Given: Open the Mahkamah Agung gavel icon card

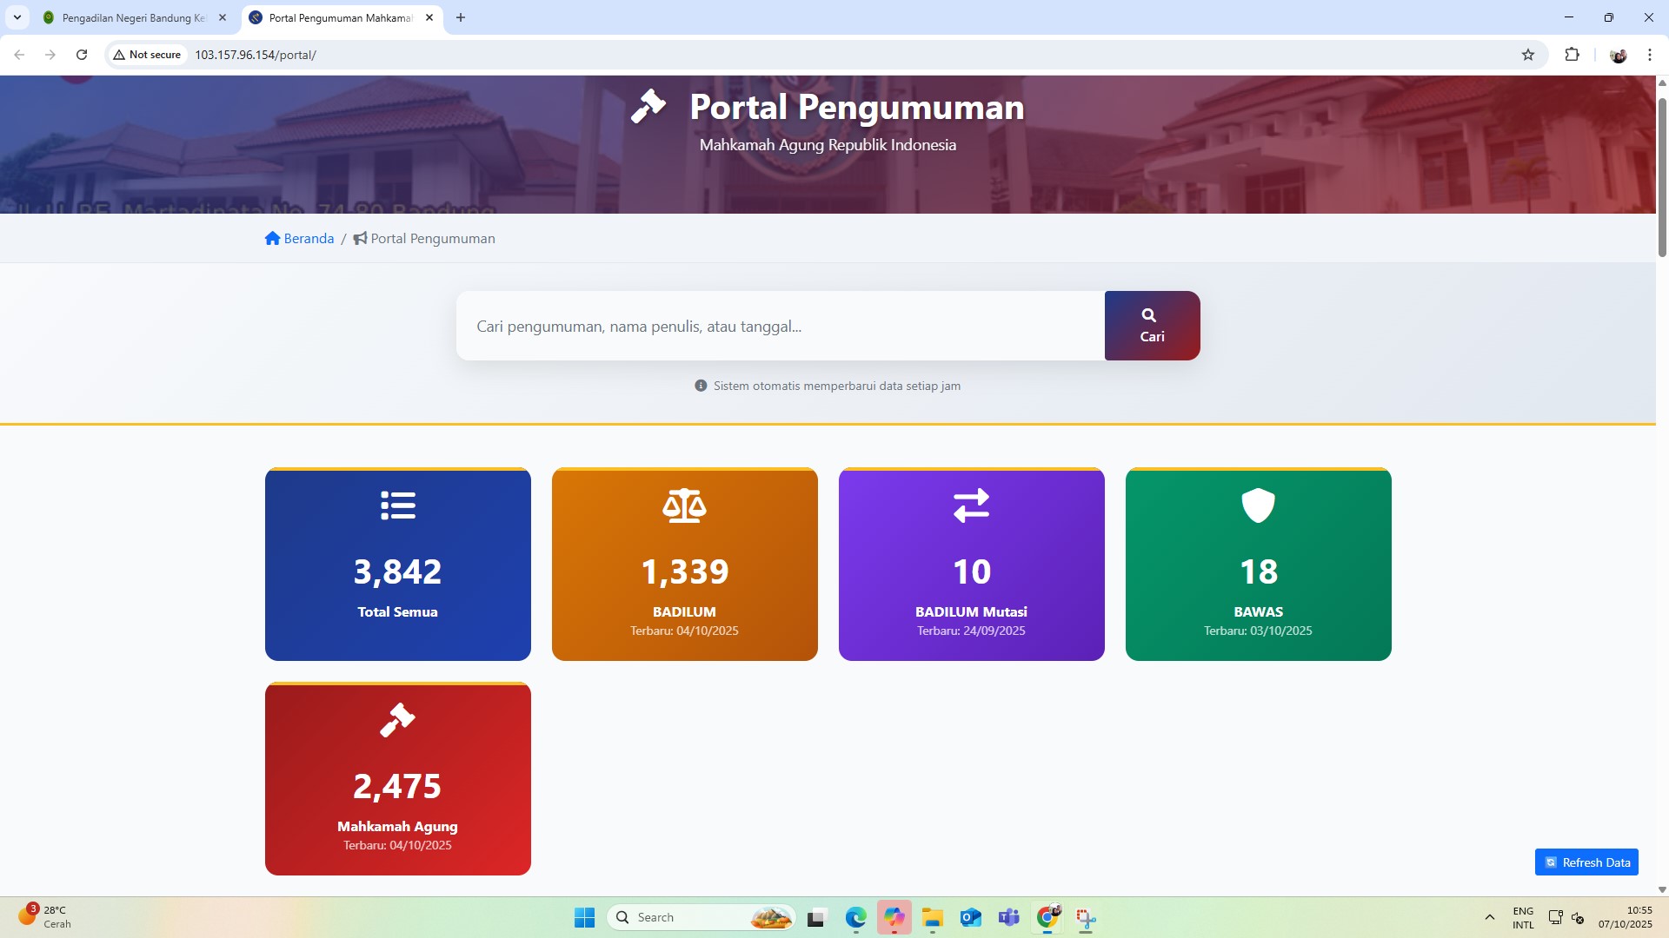Looking at the screenshot, I should (397, 779).
